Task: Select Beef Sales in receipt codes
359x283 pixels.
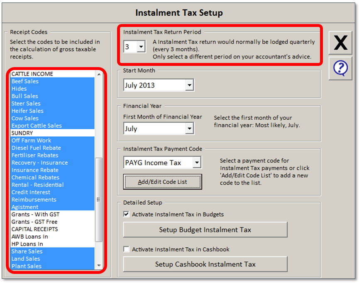Action: coord(53,81)
